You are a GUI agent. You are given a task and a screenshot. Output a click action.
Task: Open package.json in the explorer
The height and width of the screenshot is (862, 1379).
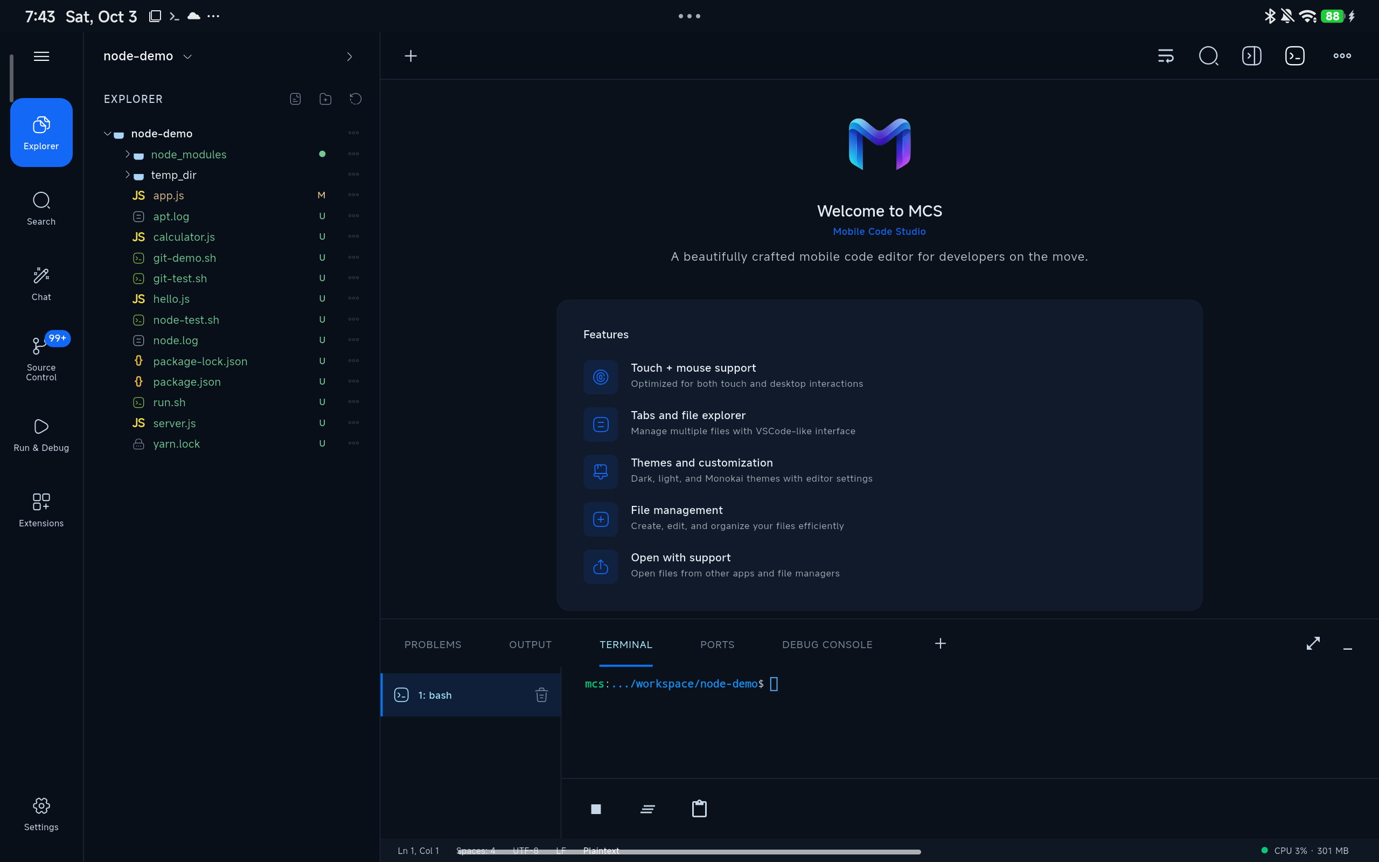[186, 381]
